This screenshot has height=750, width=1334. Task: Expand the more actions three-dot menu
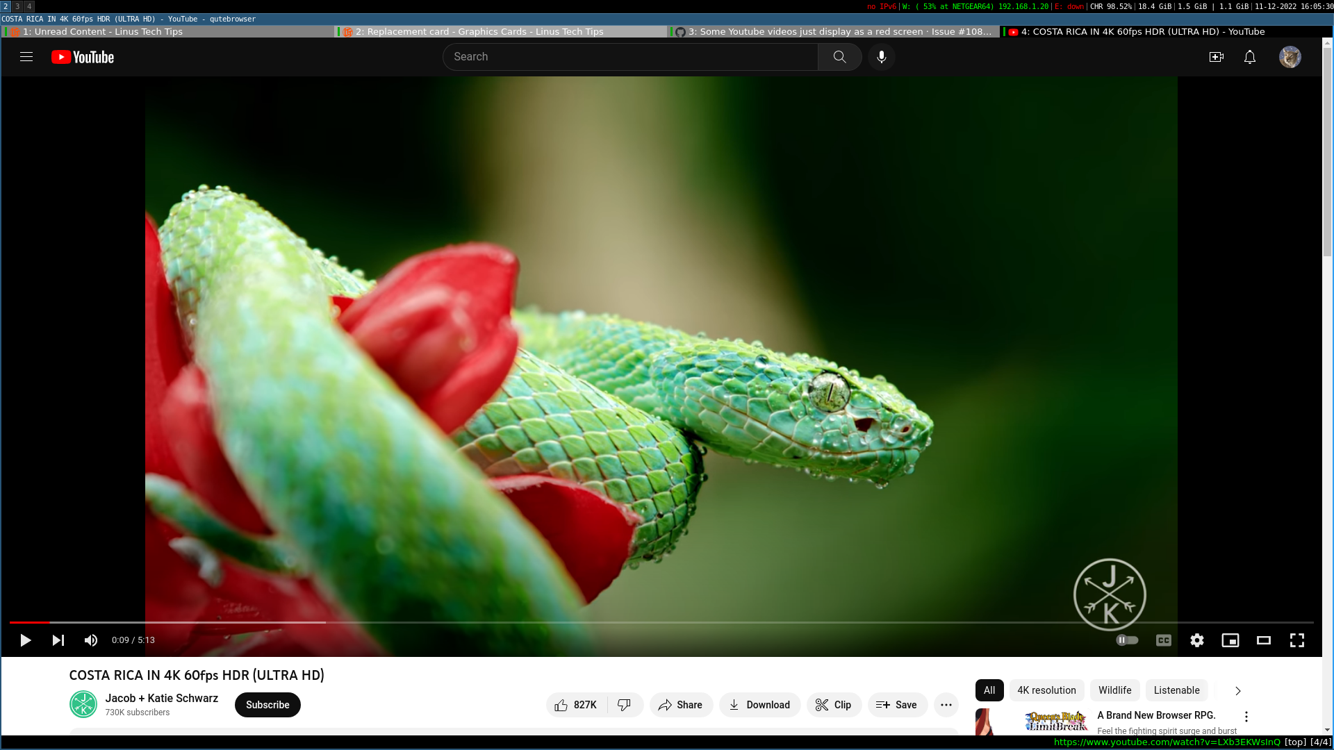pyautogui.click(x=946, y=705)
